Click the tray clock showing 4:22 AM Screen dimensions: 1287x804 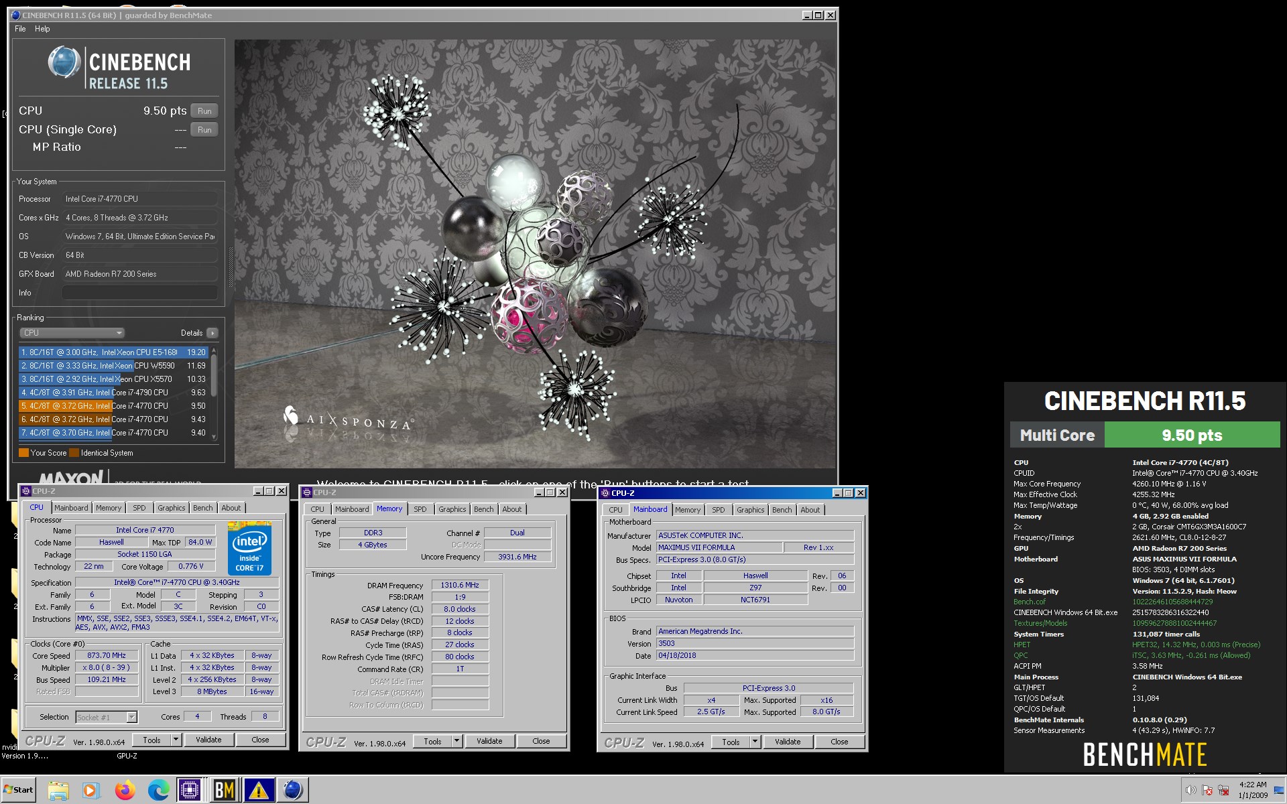(x=1253, y=789)
